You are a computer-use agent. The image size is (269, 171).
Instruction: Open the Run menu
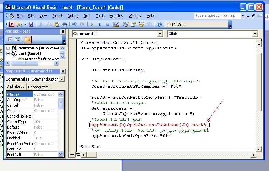(x=87, y=16)
